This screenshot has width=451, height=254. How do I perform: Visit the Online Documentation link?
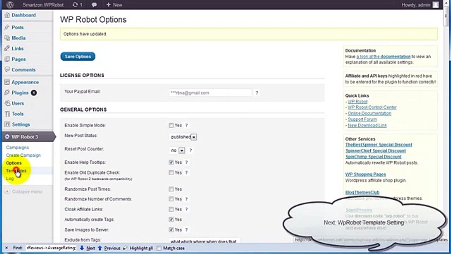pyautogui.click(x=369, y=113)
